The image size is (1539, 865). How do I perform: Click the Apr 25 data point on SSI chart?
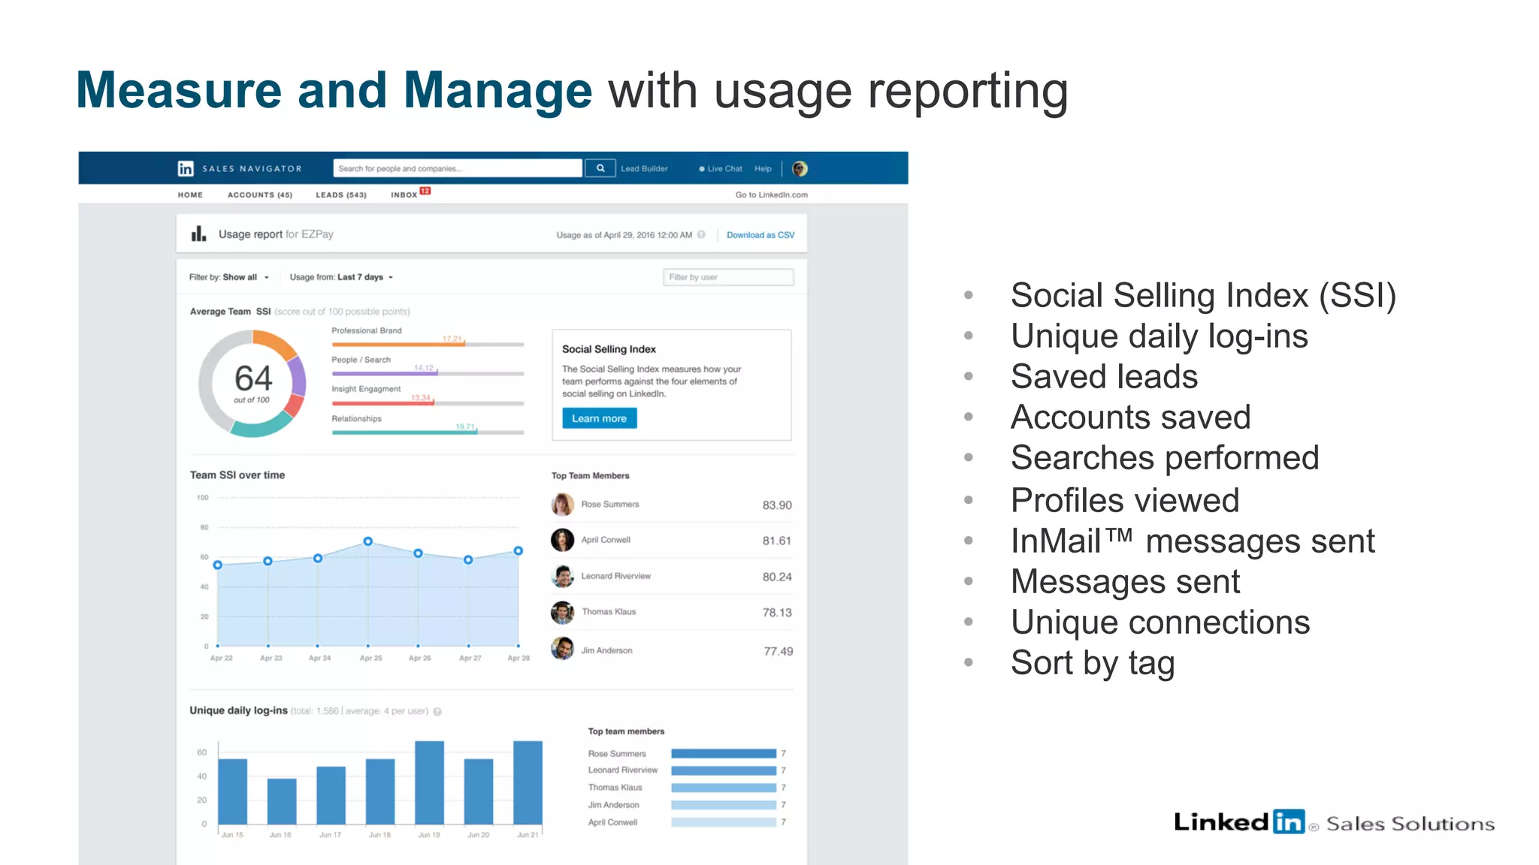point(368,541)
